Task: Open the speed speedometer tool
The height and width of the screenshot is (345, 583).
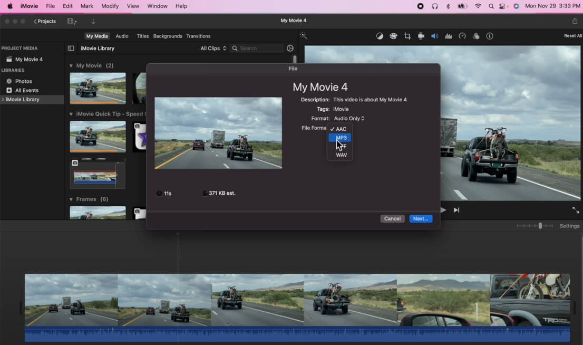Action: [462, 36]
